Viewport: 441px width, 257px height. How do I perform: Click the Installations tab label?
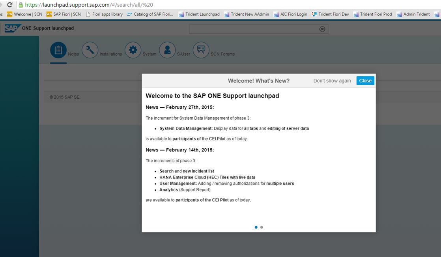pos(111,54)
